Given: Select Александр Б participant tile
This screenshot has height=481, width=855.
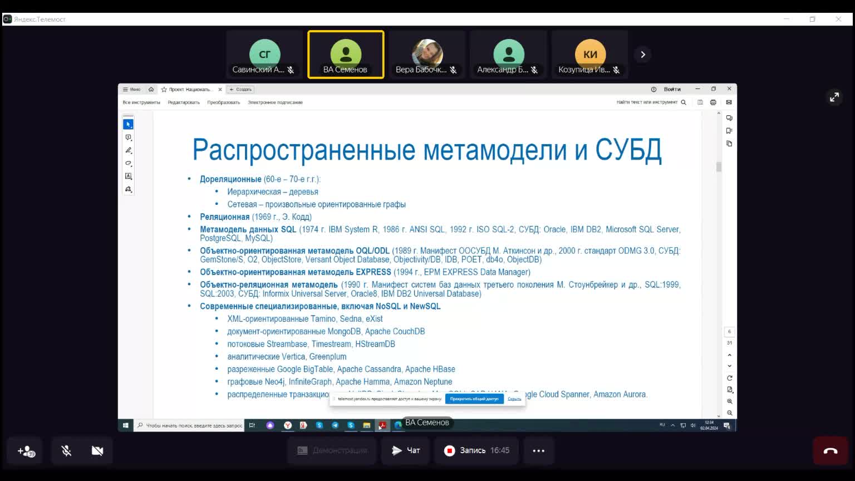Looking at the screenshot, I should (x=508, y=55).
